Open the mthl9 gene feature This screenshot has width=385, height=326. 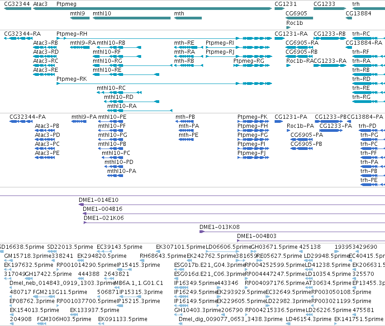[80, 18]
